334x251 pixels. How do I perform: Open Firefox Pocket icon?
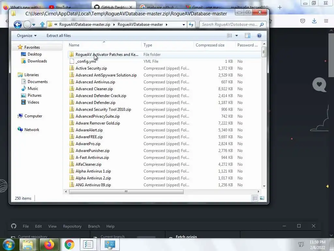point(302,21)
